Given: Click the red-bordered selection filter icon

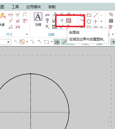Looking at the screenshot, I should (x=22, y=42).
